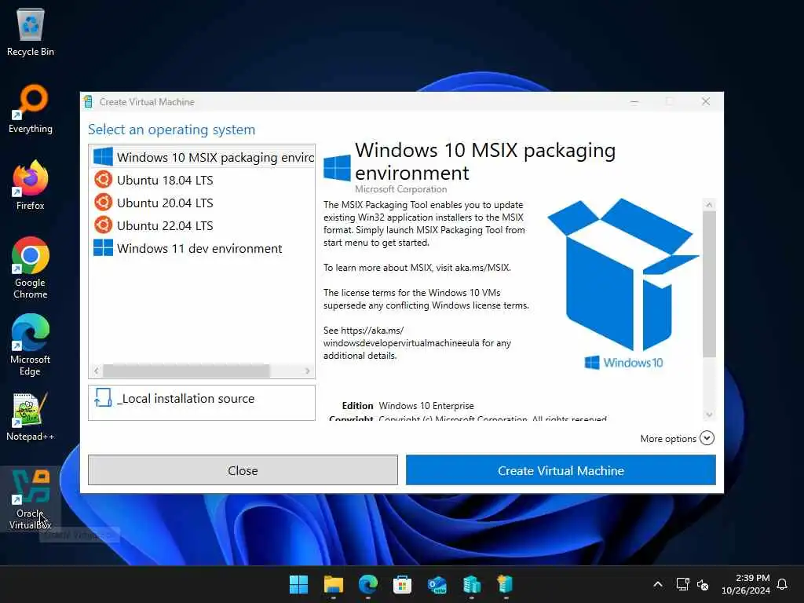Launch the Notepad++ desktop shortcut
This screenshot has height=603, width=804.
point(31,416)
